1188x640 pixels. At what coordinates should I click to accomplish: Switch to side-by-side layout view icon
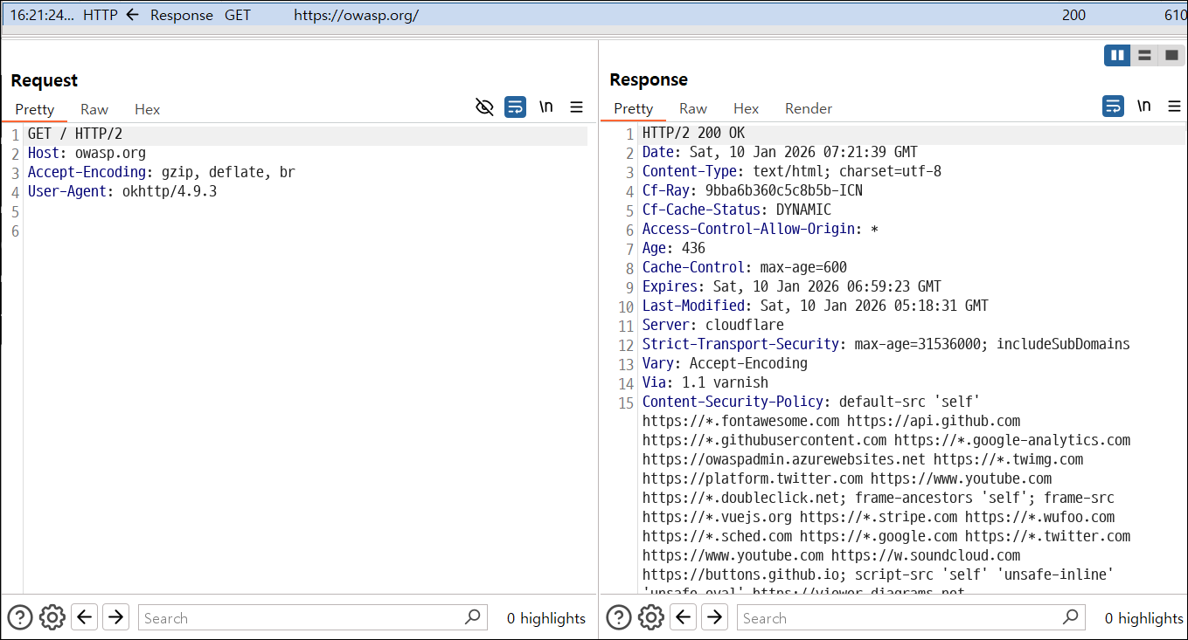tap(1117, 56)
